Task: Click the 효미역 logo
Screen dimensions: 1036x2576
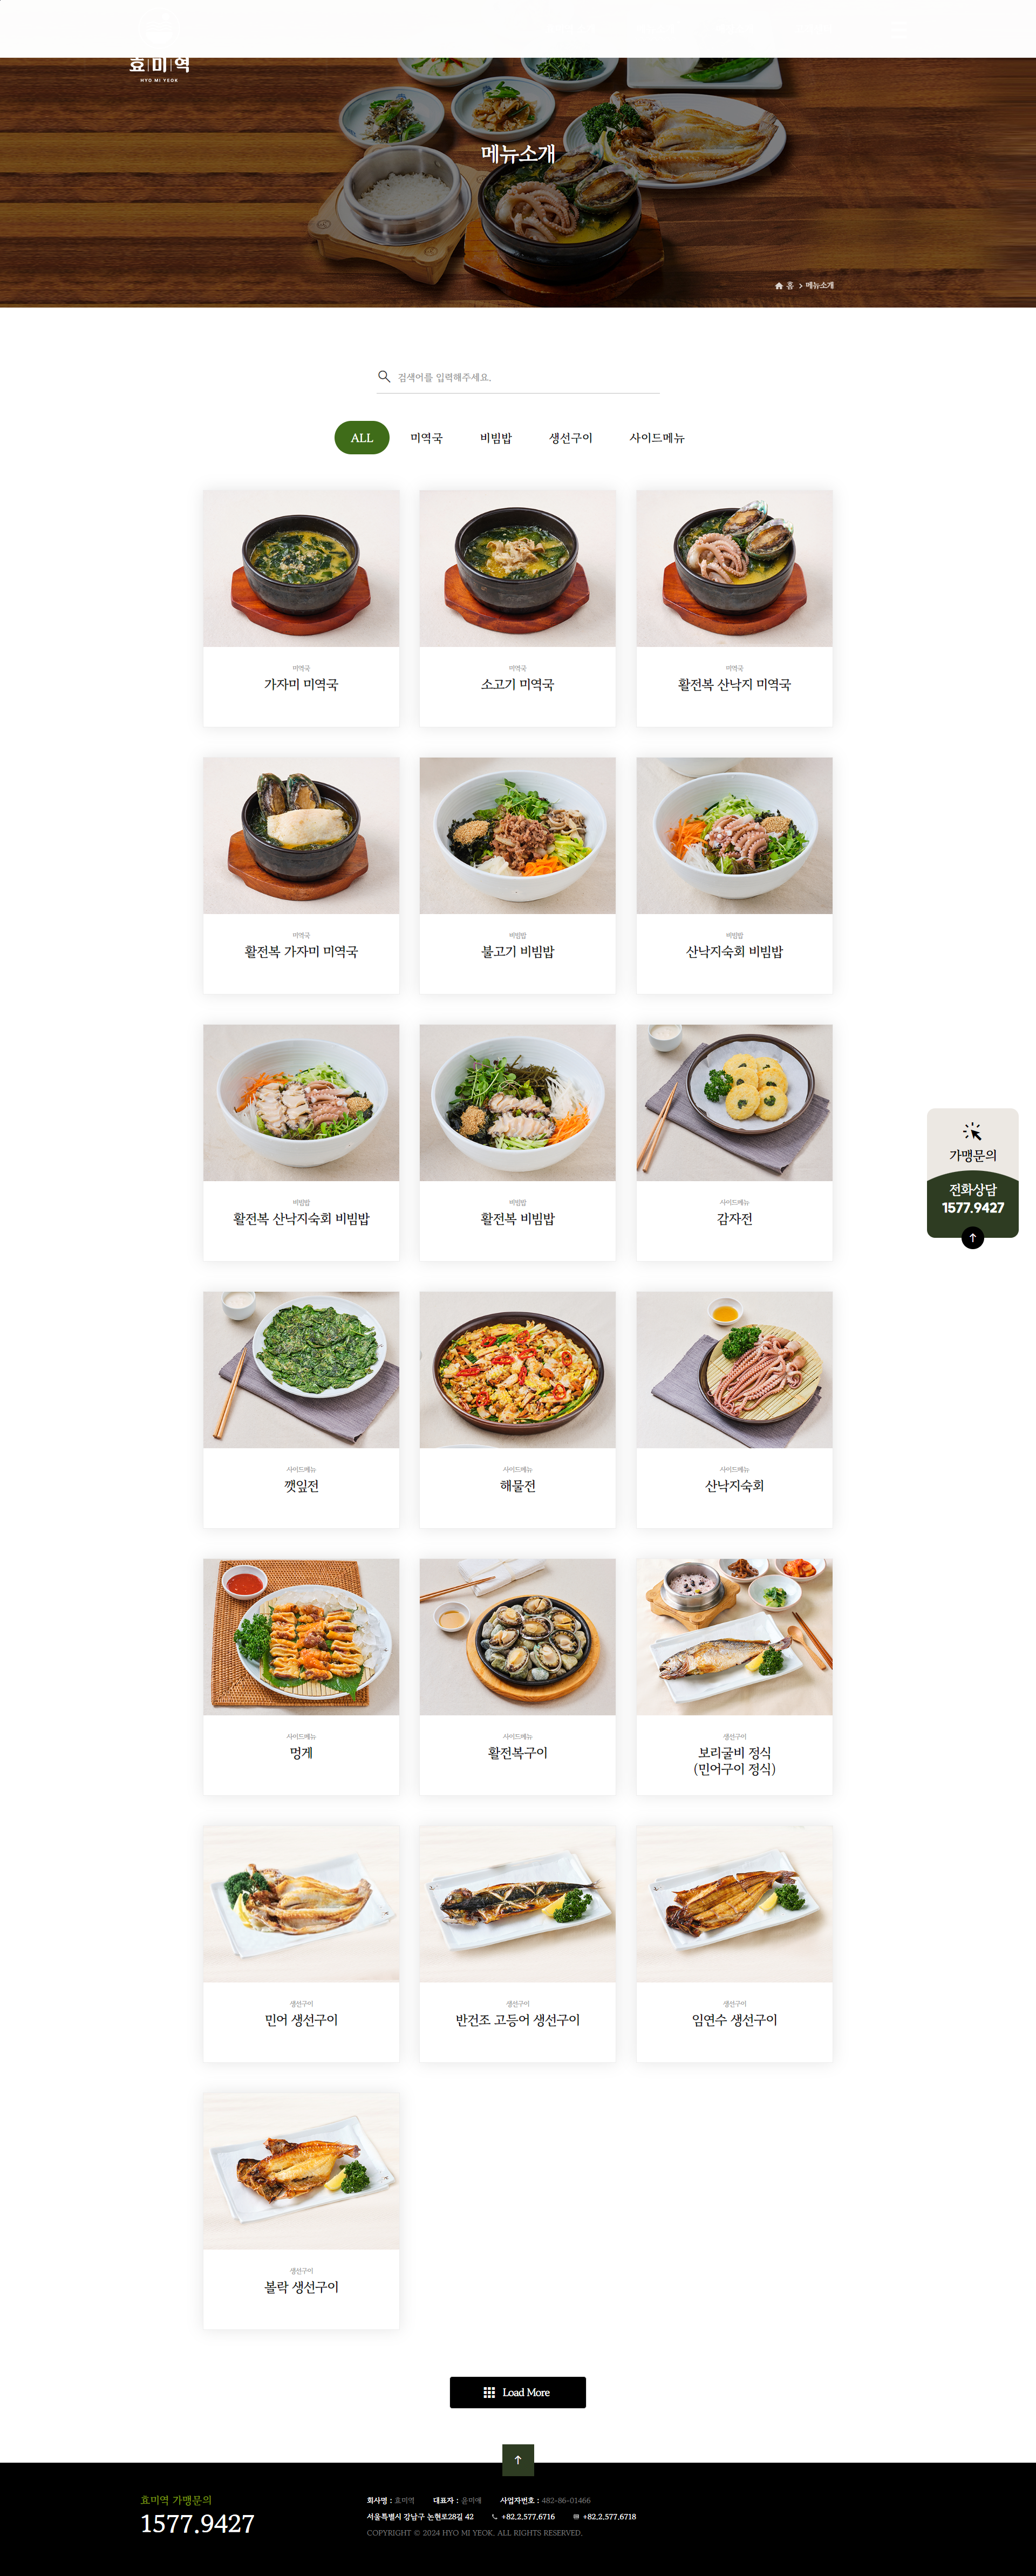Action: [160, 67]
